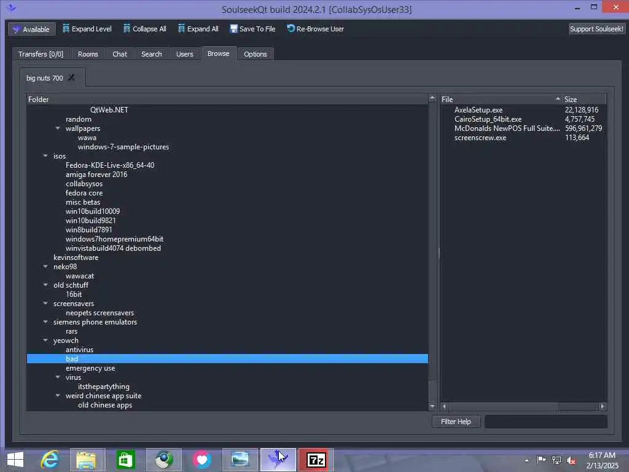Open the Windows Start button
The image size is (629, 472).
[x=15, y=460]
